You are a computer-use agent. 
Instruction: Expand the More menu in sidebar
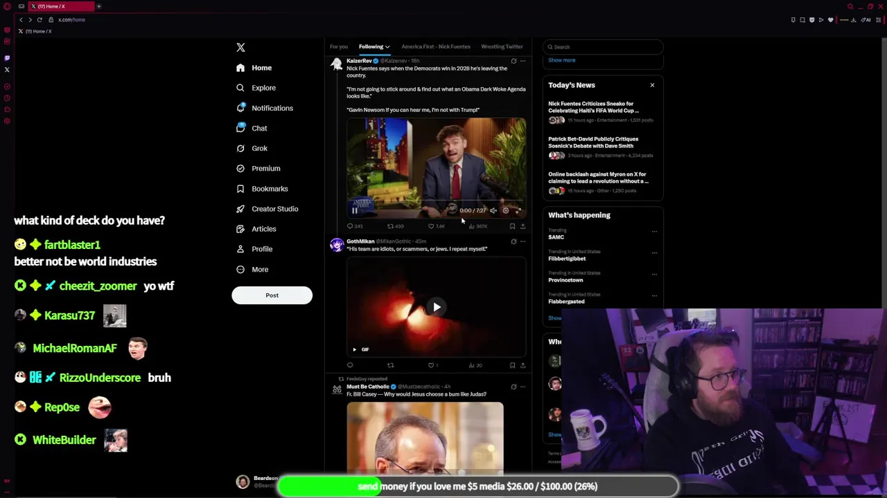(252, 269)
